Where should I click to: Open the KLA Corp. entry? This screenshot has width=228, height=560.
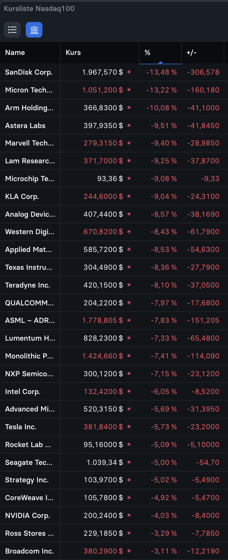tap(114, 197)
